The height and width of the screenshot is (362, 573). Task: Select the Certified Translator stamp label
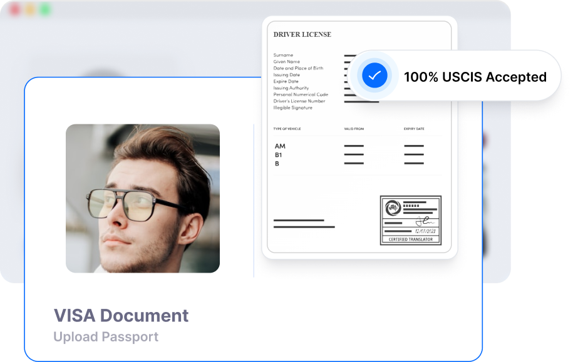click(x=410, y=239)
